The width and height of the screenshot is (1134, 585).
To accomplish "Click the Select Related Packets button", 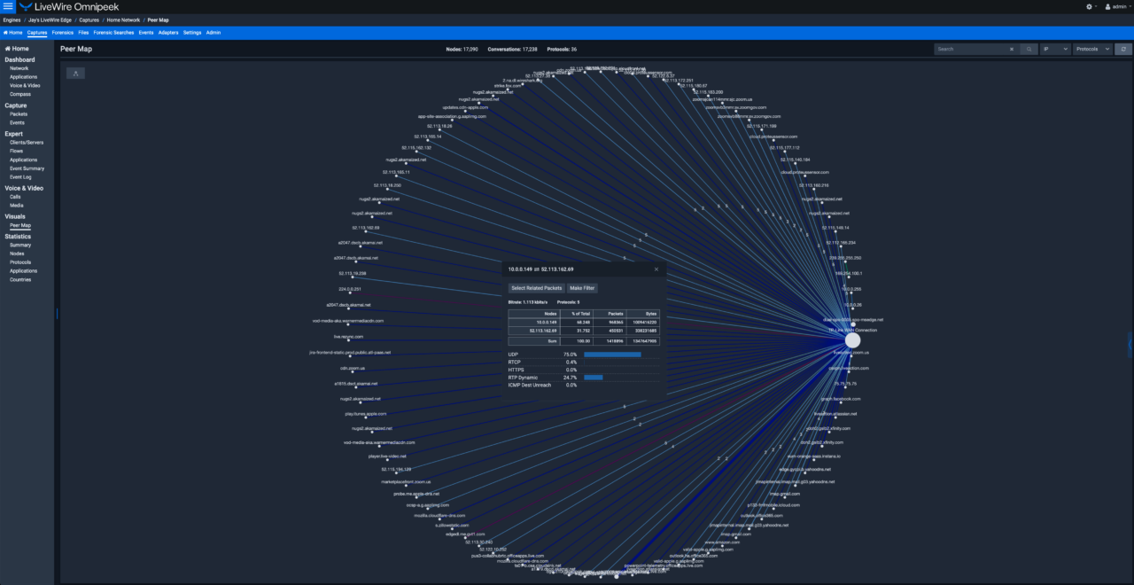I will (536, 288).
